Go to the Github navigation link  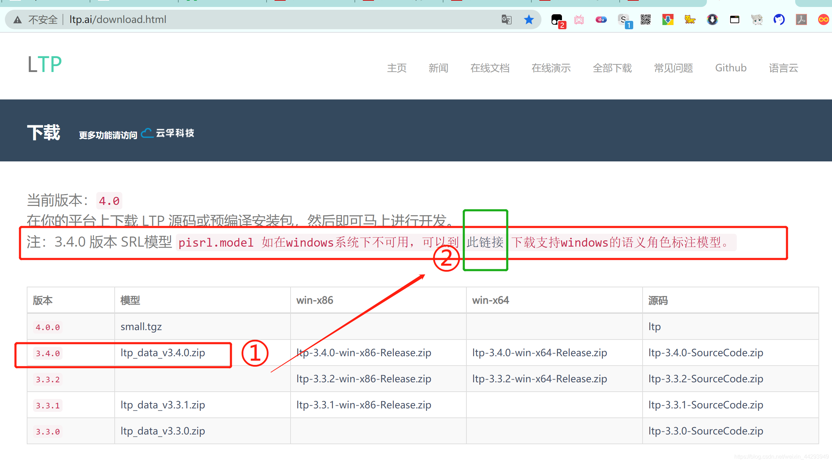(x=731, y=68)
